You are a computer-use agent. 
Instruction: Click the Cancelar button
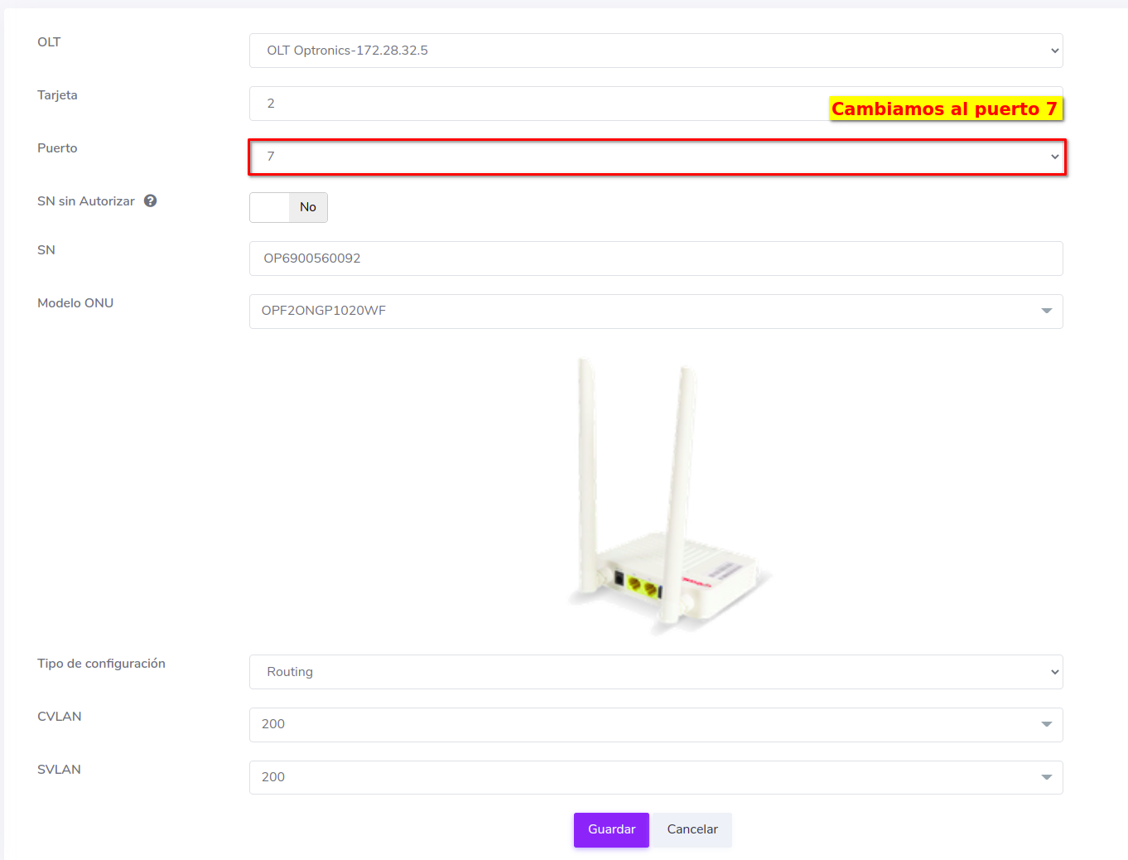tap(692, 829)
